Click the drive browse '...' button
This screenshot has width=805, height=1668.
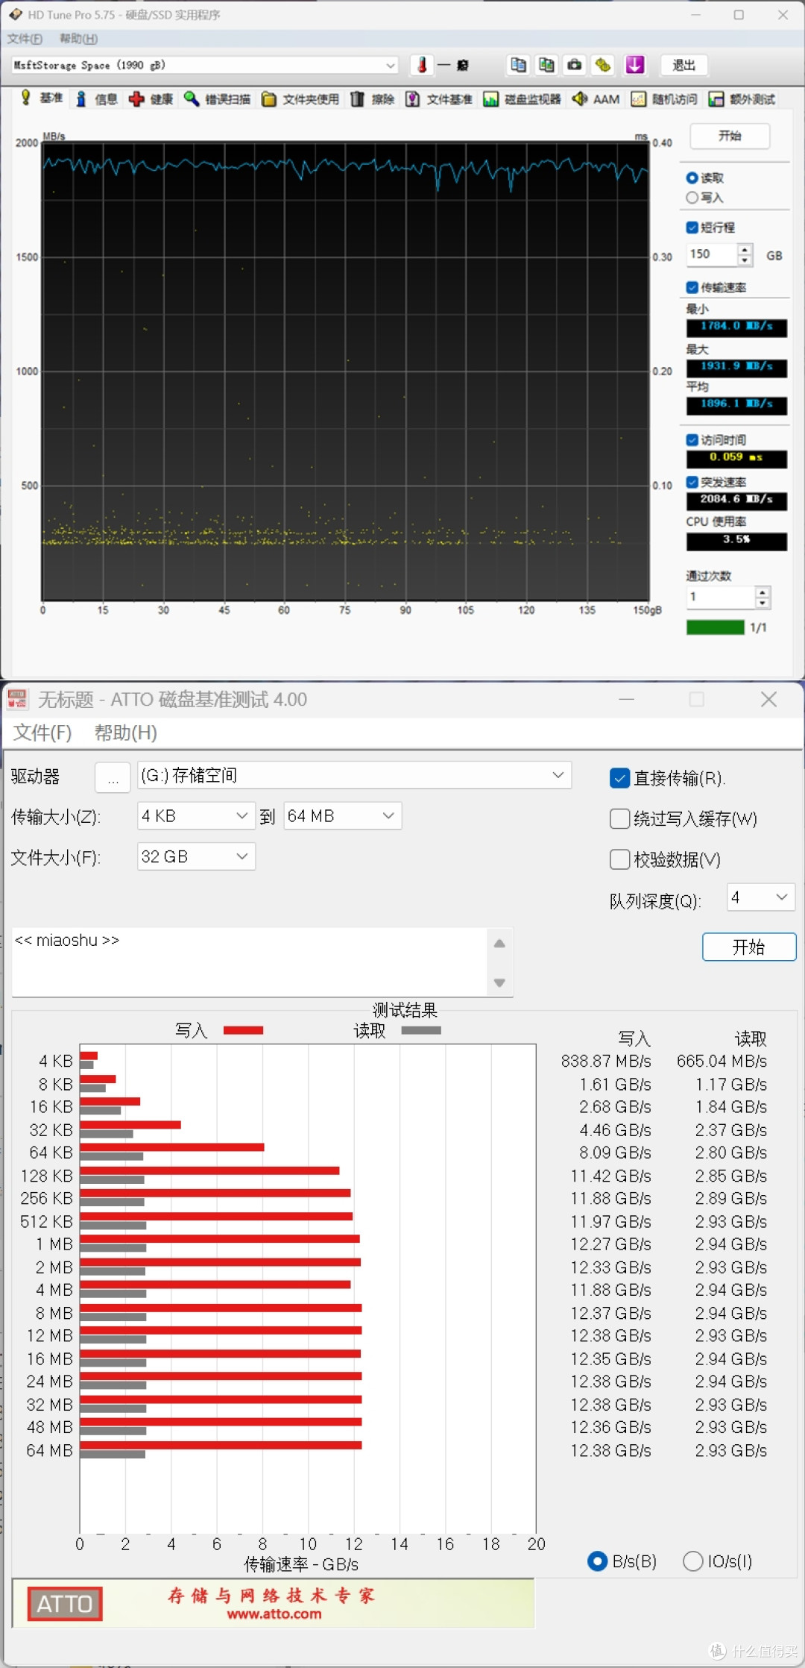113,777
